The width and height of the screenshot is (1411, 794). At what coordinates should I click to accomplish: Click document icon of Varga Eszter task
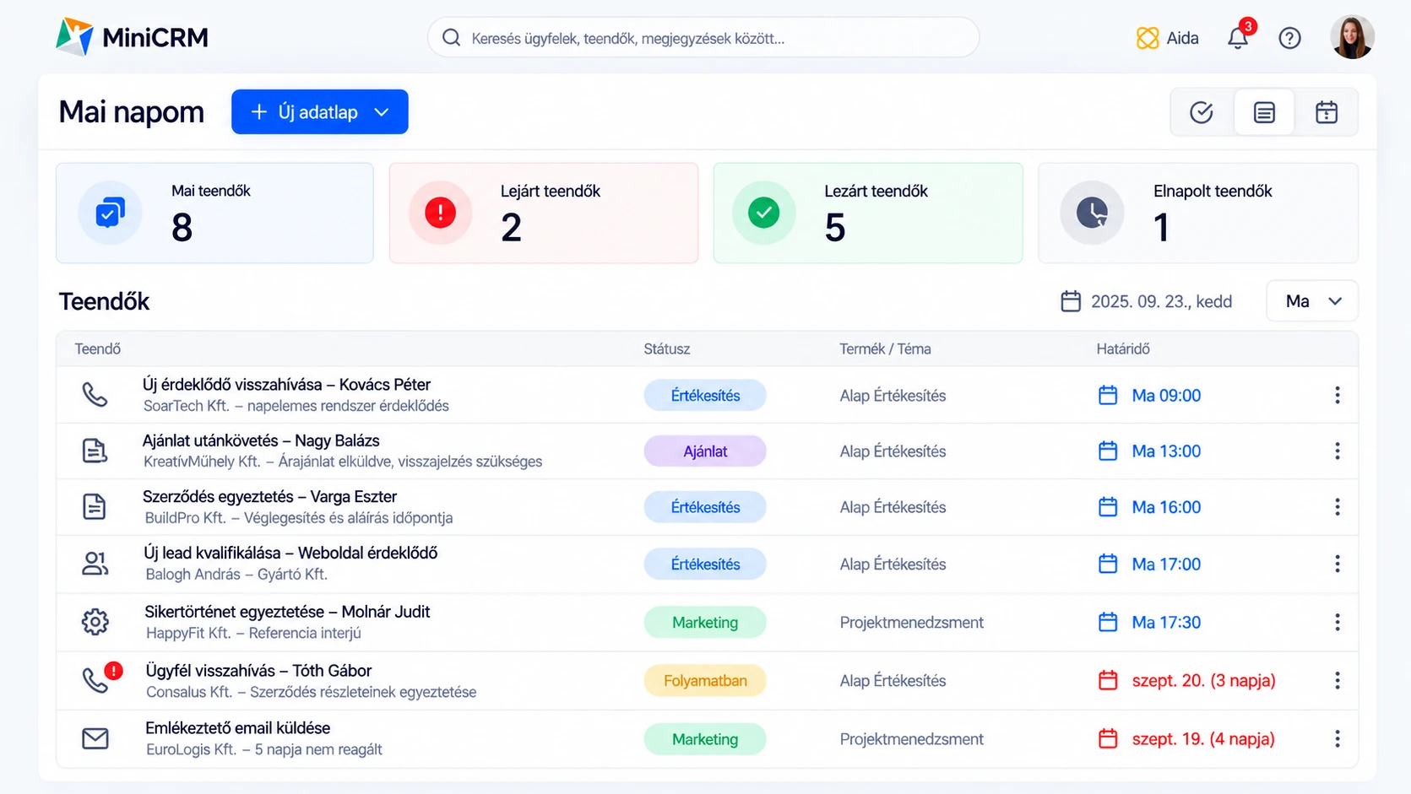95,506
